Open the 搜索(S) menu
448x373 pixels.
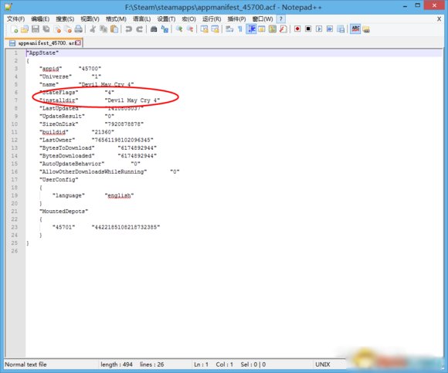tap(65, 19)
